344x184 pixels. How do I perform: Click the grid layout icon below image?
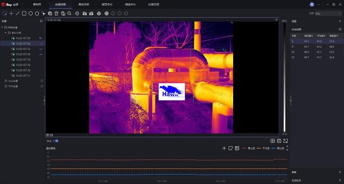point(273,141)
